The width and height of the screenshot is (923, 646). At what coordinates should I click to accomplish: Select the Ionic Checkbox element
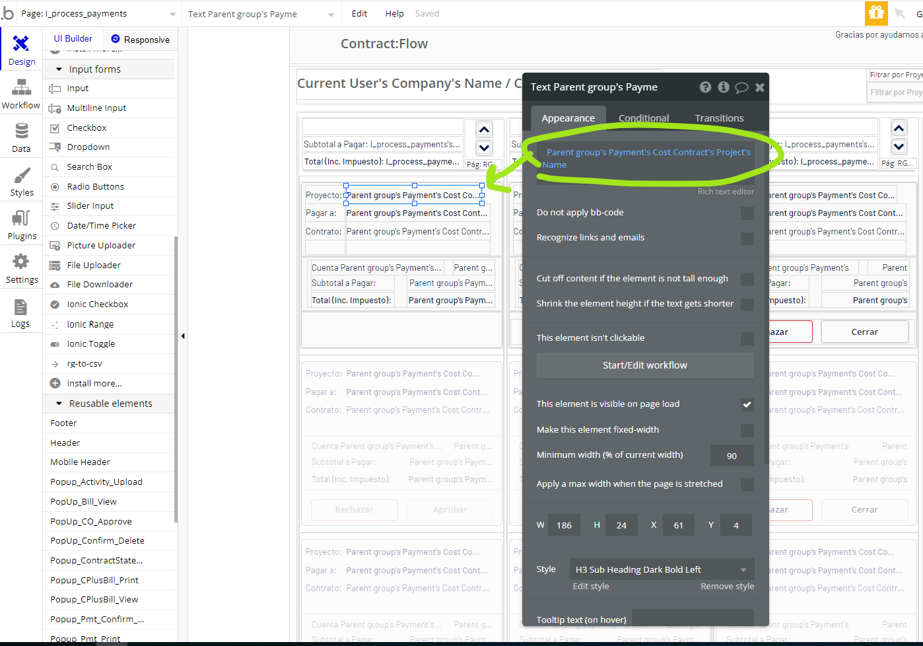point(109,305)
